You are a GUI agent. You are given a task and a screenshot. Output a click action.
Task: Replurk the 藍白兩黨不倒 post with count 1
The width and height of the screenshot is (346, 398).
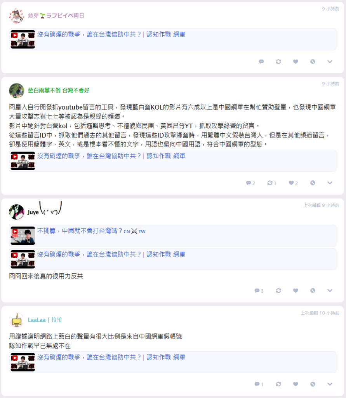pos(271,183)
